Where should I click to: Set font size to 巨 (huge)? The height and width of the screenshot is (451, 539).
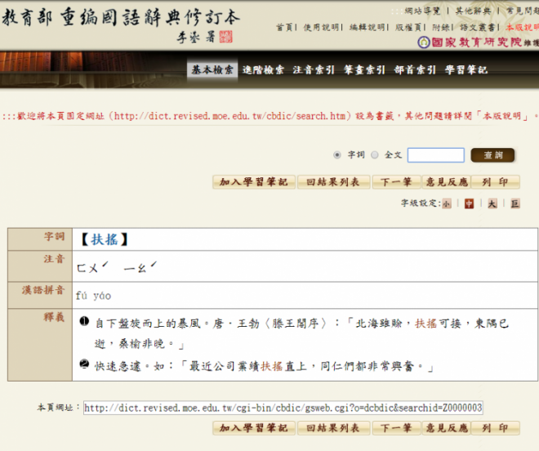[x=514, y=203]
